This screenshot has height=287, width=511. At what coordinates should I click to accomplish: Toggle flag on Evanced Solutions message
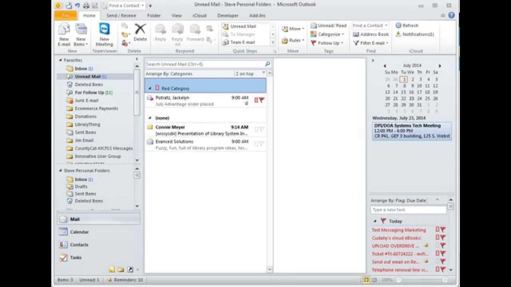pyautogui.click(x=262, y=144)
